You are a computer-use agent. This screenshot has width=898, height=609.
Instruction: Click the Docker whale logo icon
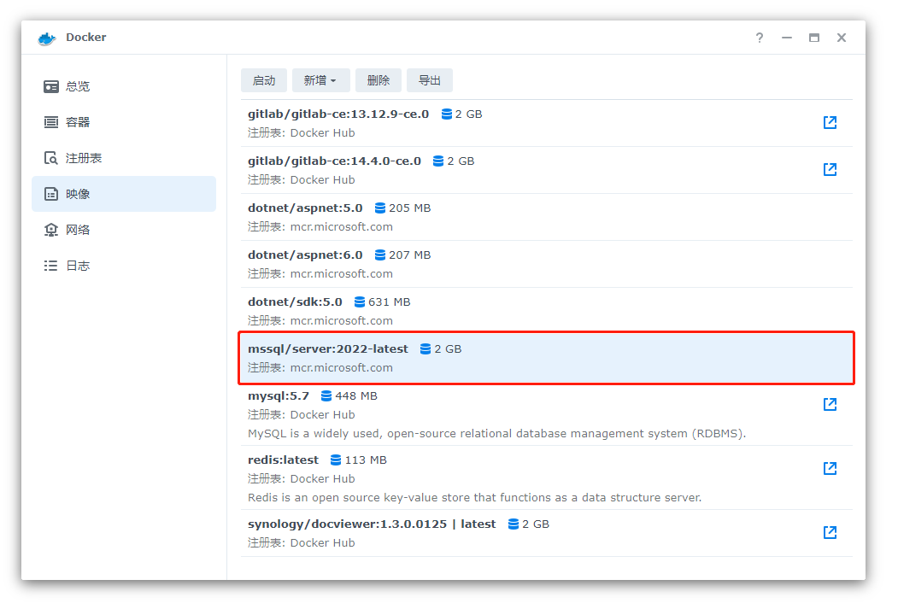tap(47, 38)
